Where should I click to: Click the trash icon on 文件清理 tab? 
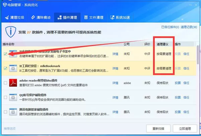coord(86,17)
